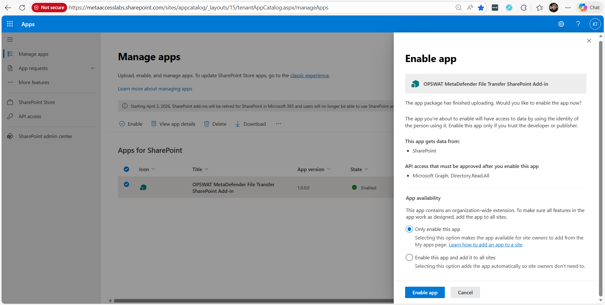Open the State column filter dropdown

tap(367, 169)
